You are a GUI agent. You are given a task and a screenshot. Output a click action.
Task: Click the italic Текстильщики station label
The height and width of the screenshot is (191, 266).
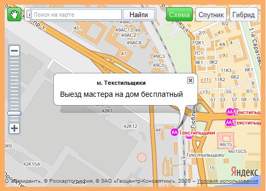coord(205,155)
